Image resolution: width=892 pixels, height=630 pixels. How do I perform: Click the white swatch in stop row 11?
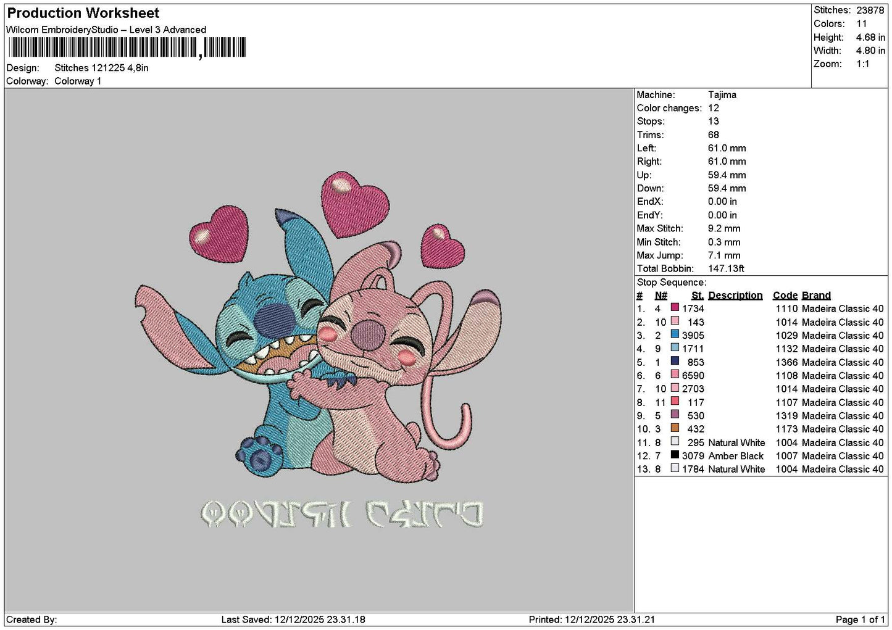(675, 442)
